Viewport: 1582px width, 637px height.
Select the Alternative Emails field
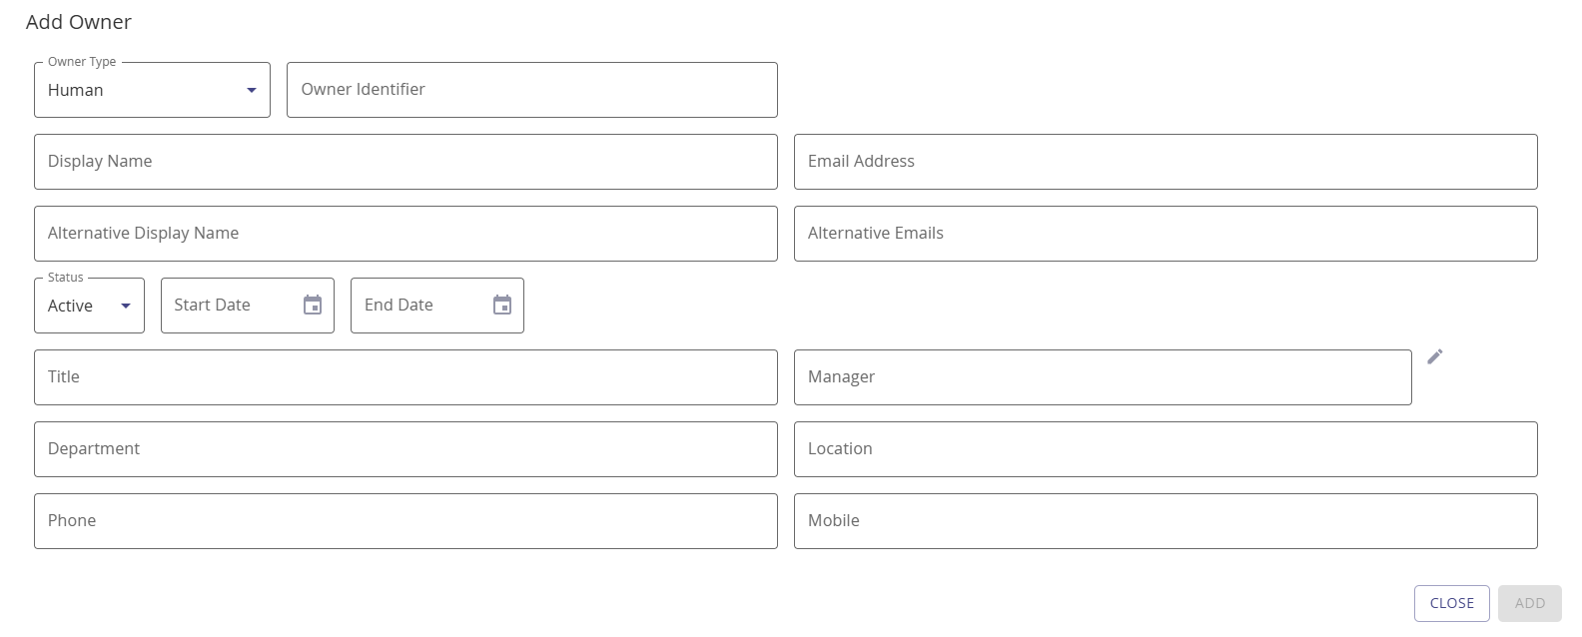tap(1165, 233)
